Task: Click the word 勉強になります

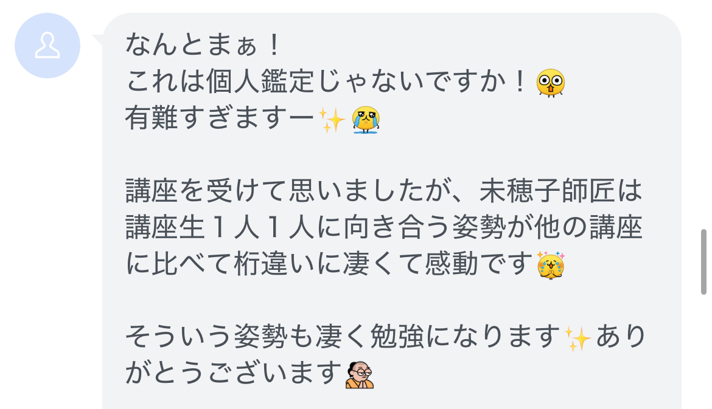Action: pos(465,337)
